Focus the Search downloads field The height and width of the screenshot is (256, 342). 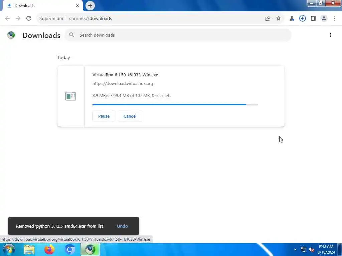coord(178,35)
